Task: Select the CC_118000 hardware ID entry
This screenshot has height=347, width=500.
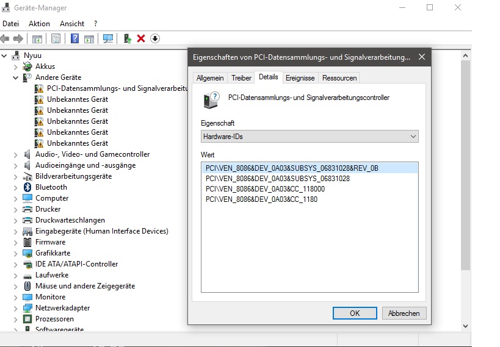Action: click(x=262, y=189)
